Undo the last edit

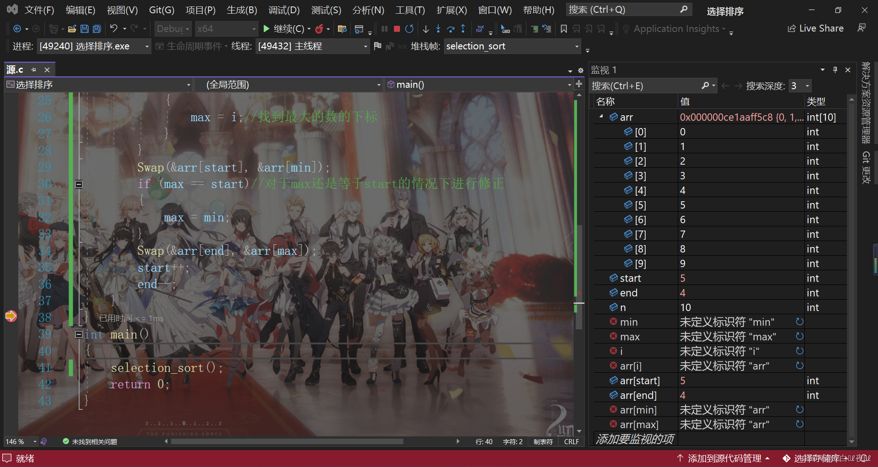pos(114,29)
